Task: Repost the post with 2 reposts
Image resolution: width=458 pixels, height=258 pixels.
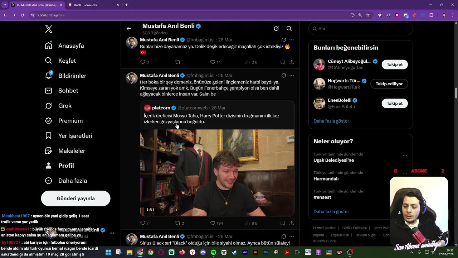Action: tap(179, 223)
